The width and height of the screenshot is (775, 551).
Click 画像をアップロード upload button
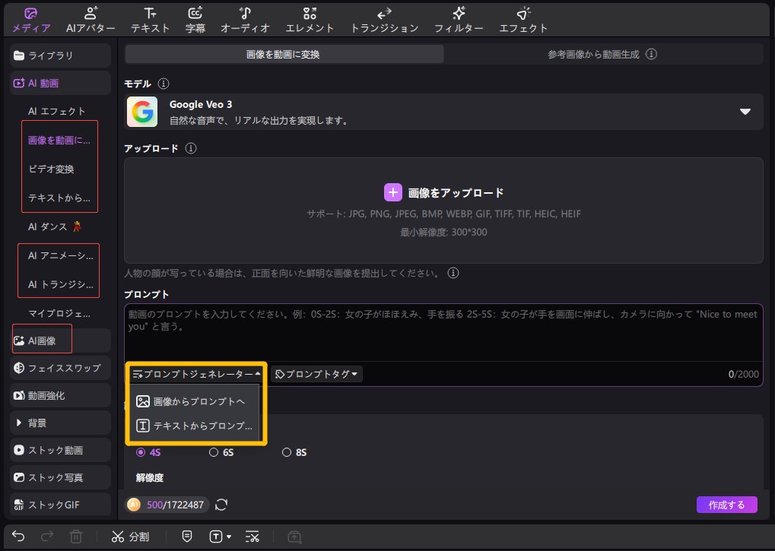(x=444, y=193)
